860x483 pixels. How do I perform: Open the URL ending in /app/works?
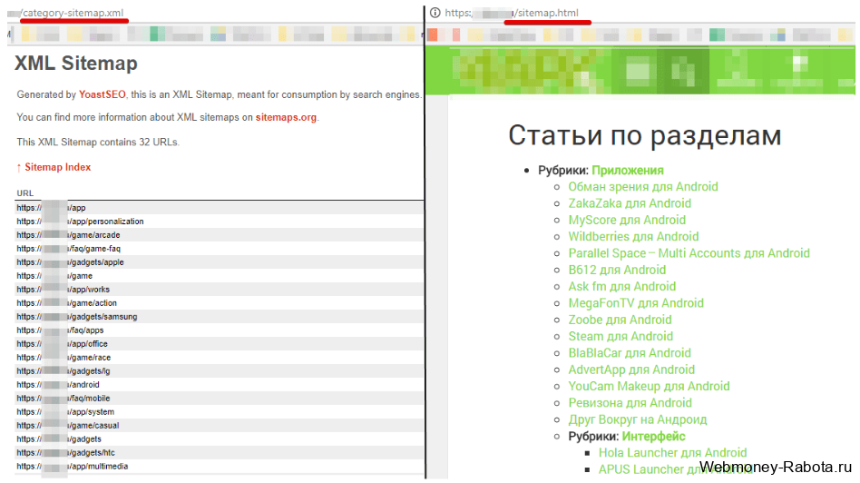64,290
